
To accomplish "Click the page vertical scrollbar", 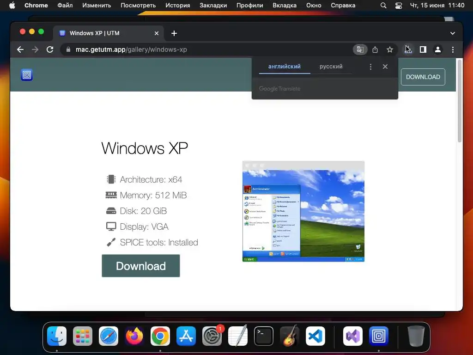I will [x=460, y=101].
